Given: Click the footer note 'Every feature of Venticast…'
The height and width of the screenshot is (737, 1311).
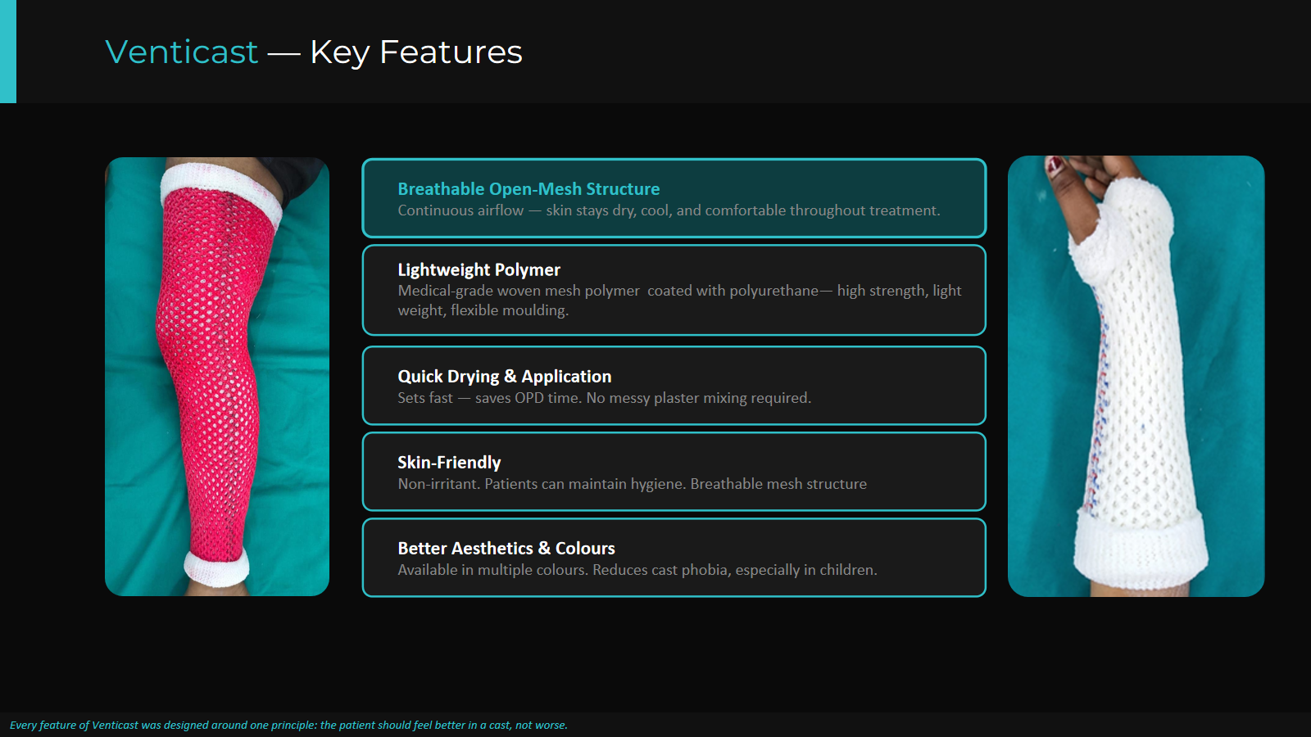Looking at the screenshot, I should coord(288,725).
